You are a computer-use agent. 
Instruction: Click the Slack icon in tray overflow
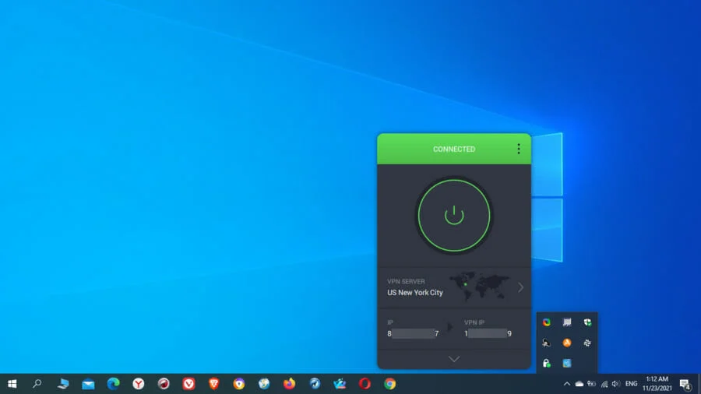click(587, 343)
